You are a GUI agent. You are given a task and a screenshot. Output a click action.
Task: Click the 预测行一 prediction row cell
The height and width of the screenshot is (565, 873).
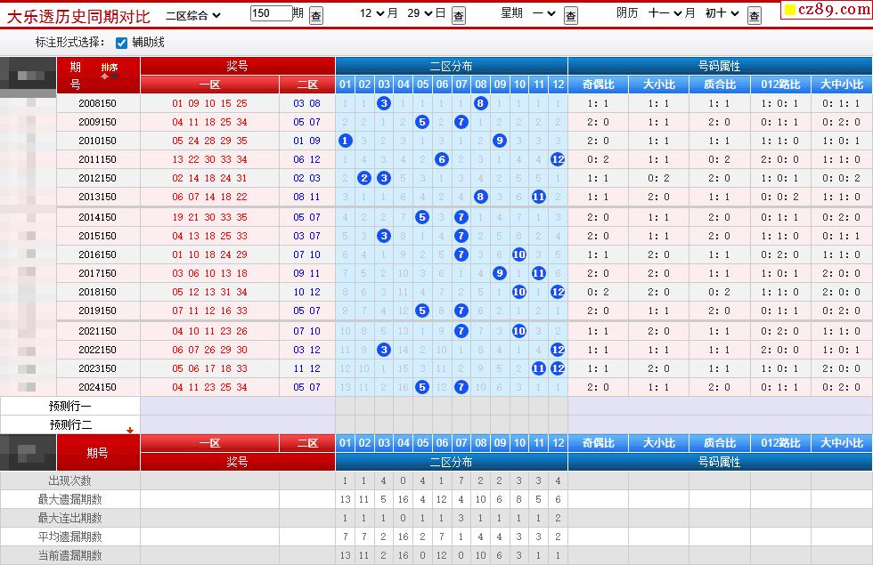click(70, 406)
